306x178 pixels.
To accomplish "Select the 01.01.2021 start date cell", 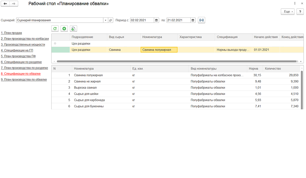I will coord(266,50).
